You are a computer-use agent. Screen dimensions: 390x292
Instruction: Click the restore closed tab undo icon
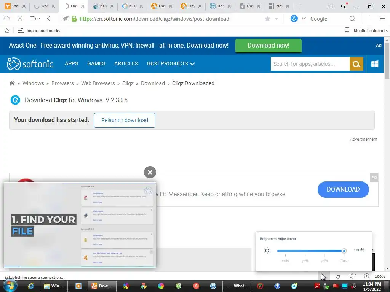[33, 19]
